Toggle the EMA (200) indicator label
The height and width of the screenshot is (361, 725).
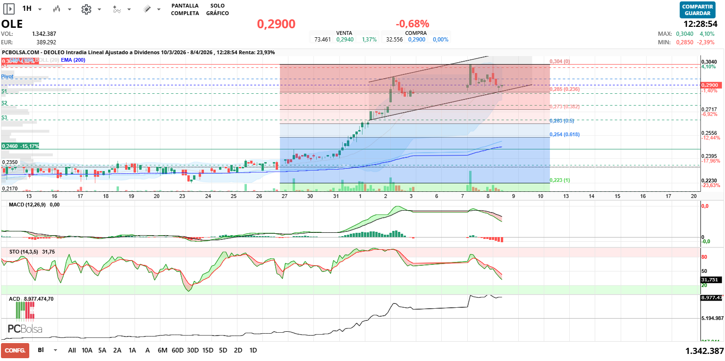point(73,60)
